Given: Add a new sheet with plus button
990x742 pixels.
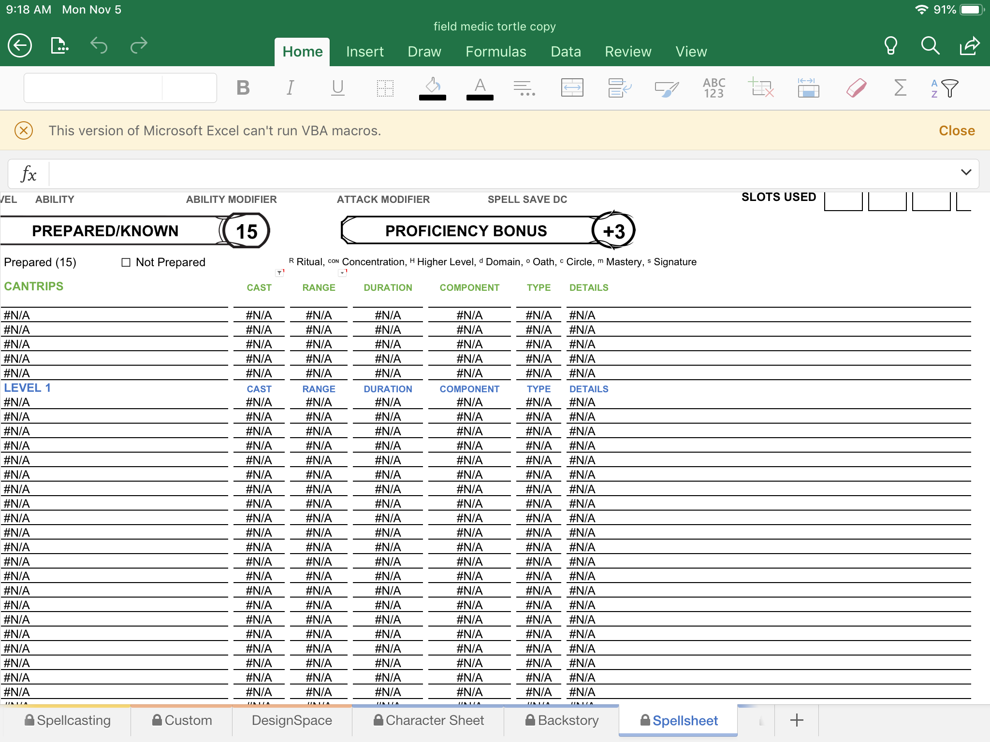Looking at the screenshot, I should coord(797,720).
